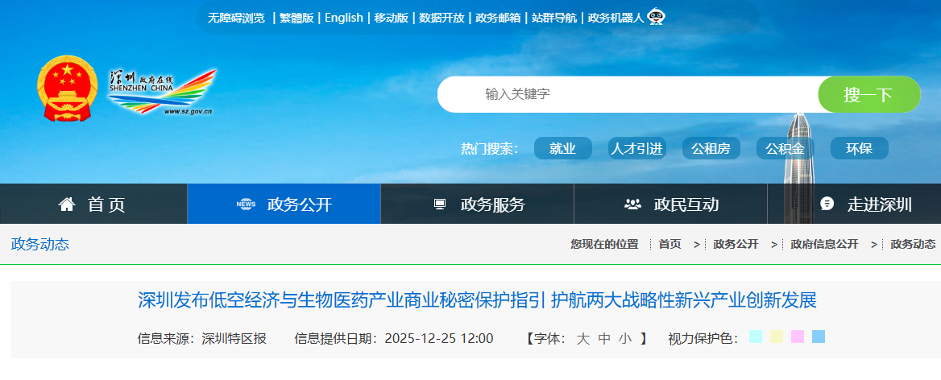
Task: Select hot search tag 人才引进
Action: coord(636,149)
